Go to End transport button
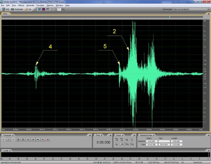The width and height of the screenshot is (211, 164). pos(43,139)
